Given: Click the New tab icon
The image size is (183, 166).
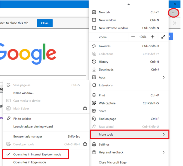Looking at the screenshot, I should coord(94,12).
